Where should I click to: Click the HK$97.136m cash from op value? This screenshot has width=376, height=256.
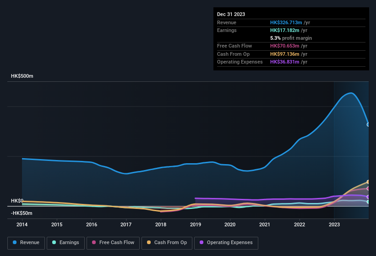(x=285, y=54)
